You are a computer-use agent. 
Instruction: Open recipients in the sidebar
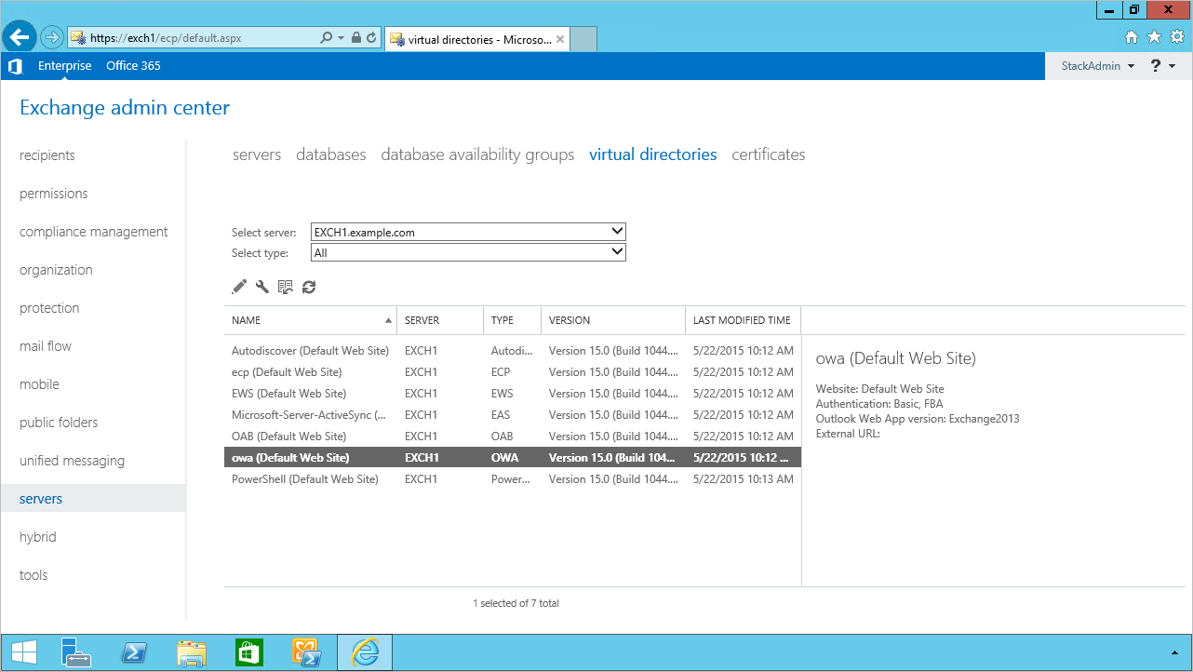47,155
